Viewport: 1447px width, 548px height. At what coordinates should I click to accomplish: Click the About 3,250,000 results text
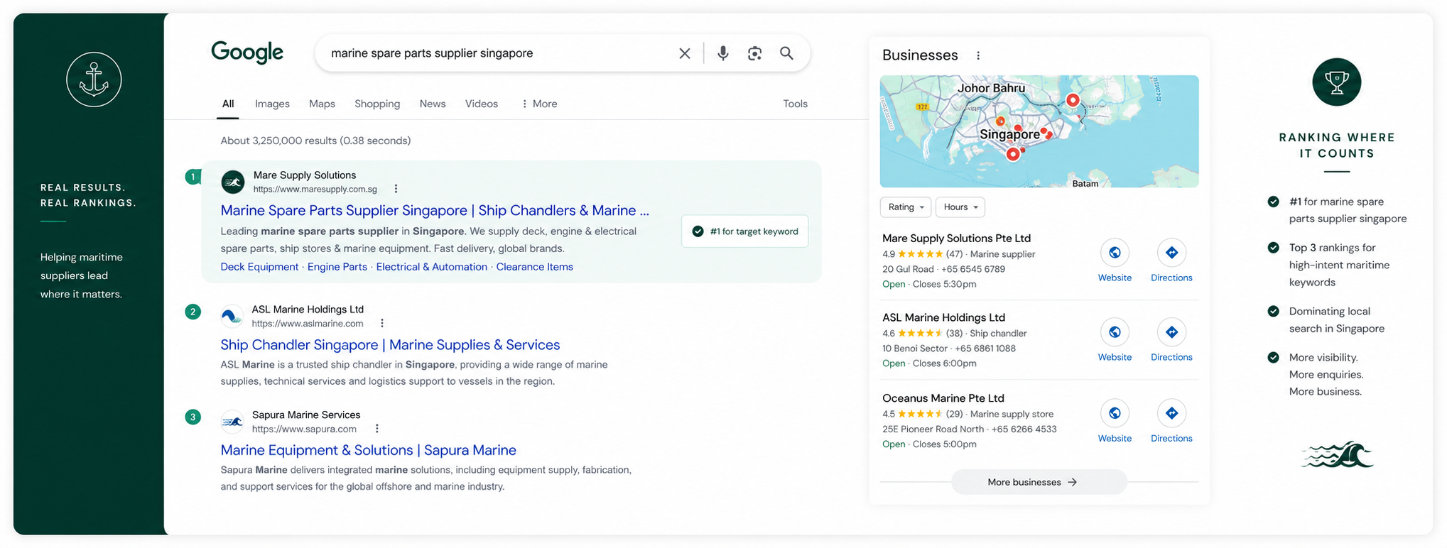(x=315, y=141)
